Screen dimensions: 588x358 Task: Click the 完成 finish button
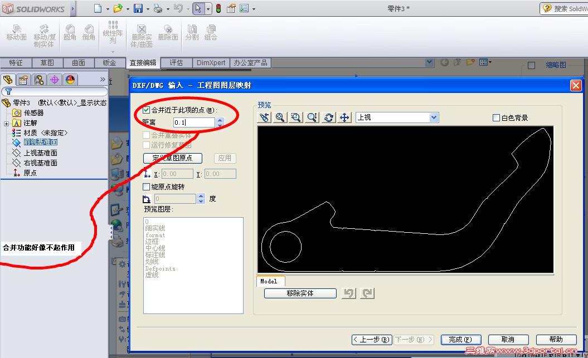click(x=460, y=340)
